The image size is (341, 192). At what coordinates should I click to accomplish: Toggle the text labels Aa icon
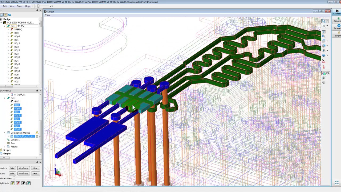coord(323,62)
